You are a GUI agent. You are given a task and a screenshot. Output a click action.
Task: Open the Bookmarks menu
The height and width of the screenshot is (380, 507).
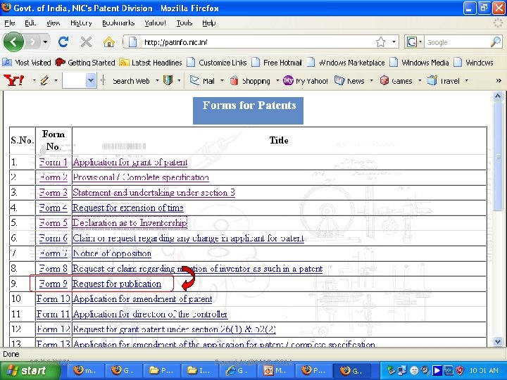[118, 23]
